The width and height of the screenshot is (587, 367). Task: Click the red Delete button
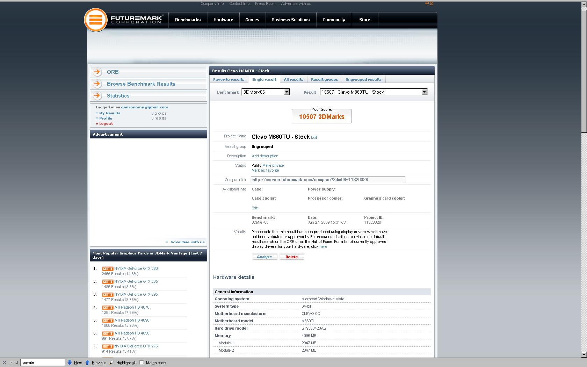(x=292, y=257)
